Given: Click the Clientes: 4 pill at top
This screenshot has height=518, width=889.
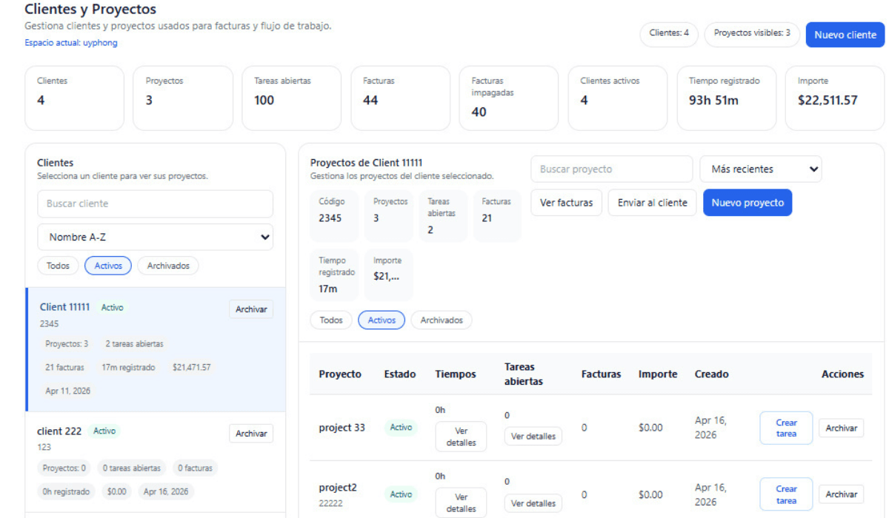Looking at the screenshot, I should 669,33.
